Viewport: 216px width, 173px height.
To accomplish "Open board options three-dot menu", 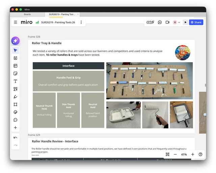I will [x=81, y=22].
